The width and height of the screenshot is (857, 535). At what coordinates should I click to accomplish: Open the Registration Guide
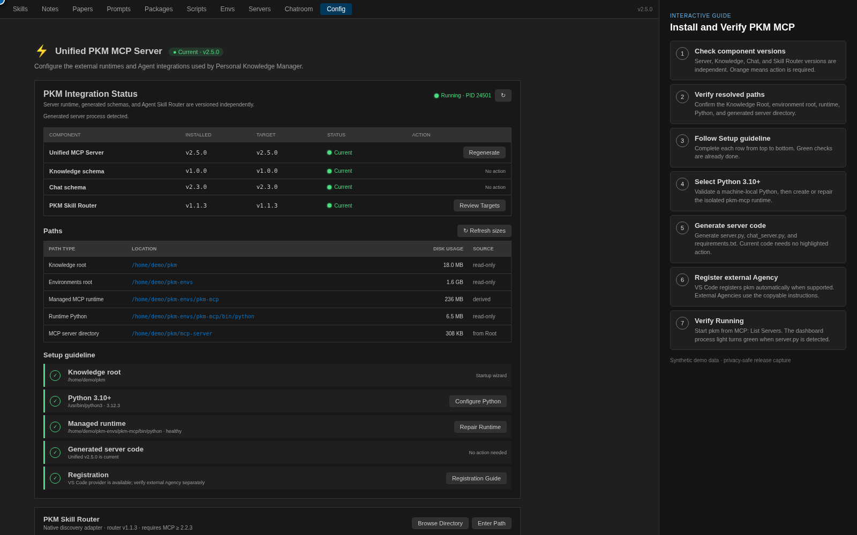476,478
